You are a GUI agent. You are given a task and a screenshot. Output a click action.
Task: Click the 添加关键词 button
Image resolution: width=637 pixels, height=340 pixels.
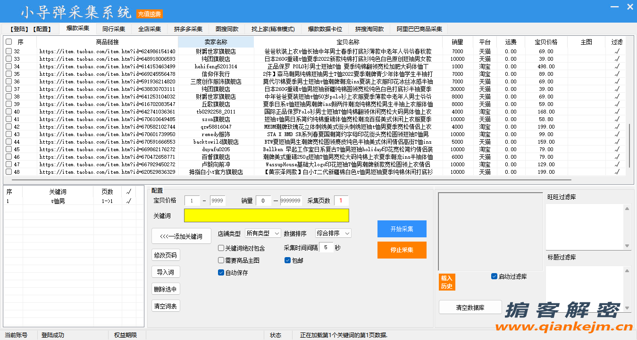[x=181, y=236]
